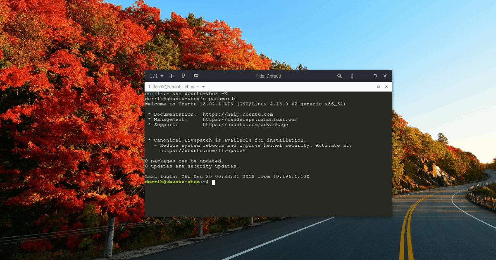Close the Tilix: Default window
Viewport: 496px width, 260px height.
pyautogui.click(x=385, y=76)
